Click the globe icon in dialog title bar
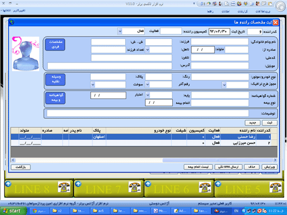 coord(12,22)
